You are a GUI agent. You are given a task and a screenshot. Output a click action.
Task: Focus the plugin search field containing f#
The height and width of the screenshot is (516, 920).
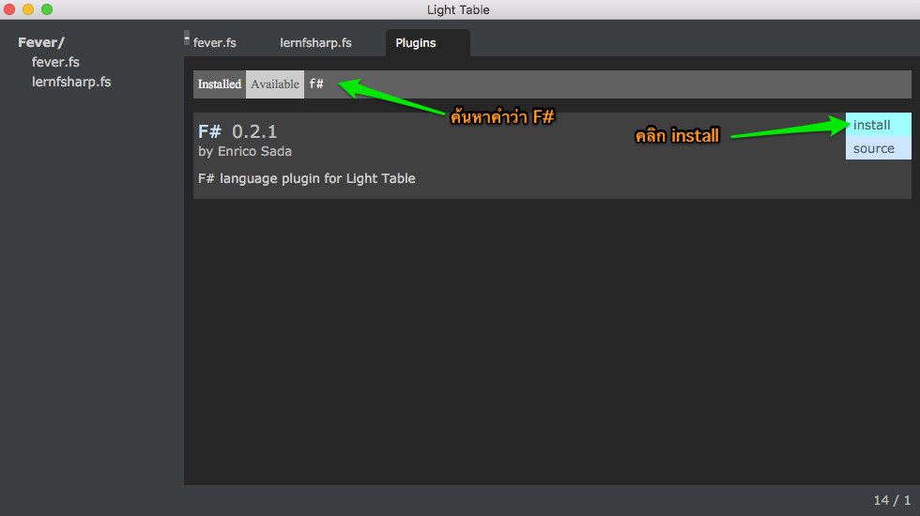(x=607, y=83)
